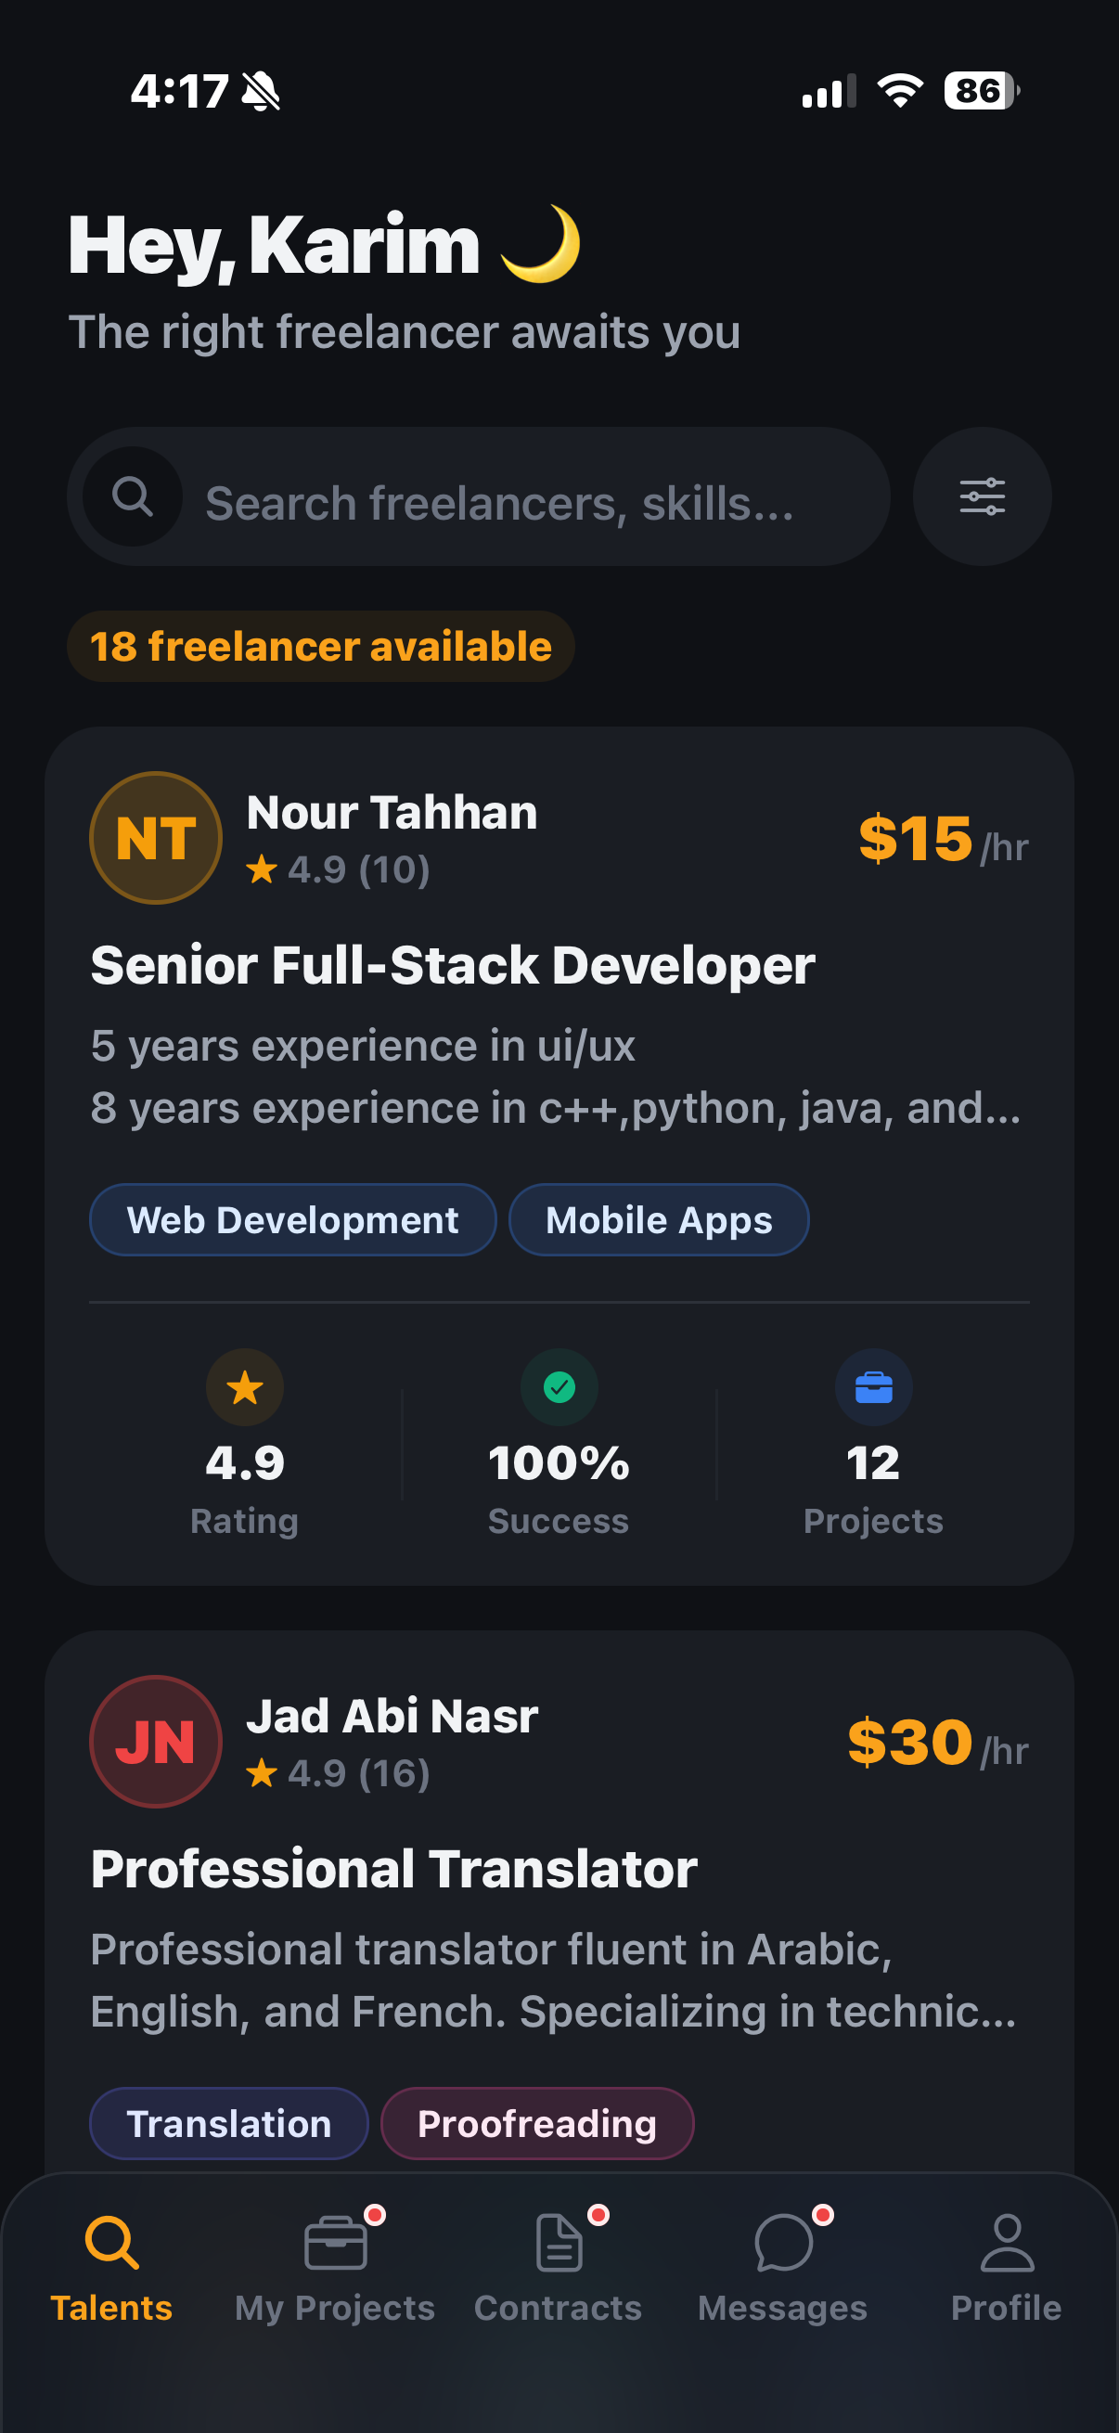Tap the gold star rating icon

coord(245,1387)
